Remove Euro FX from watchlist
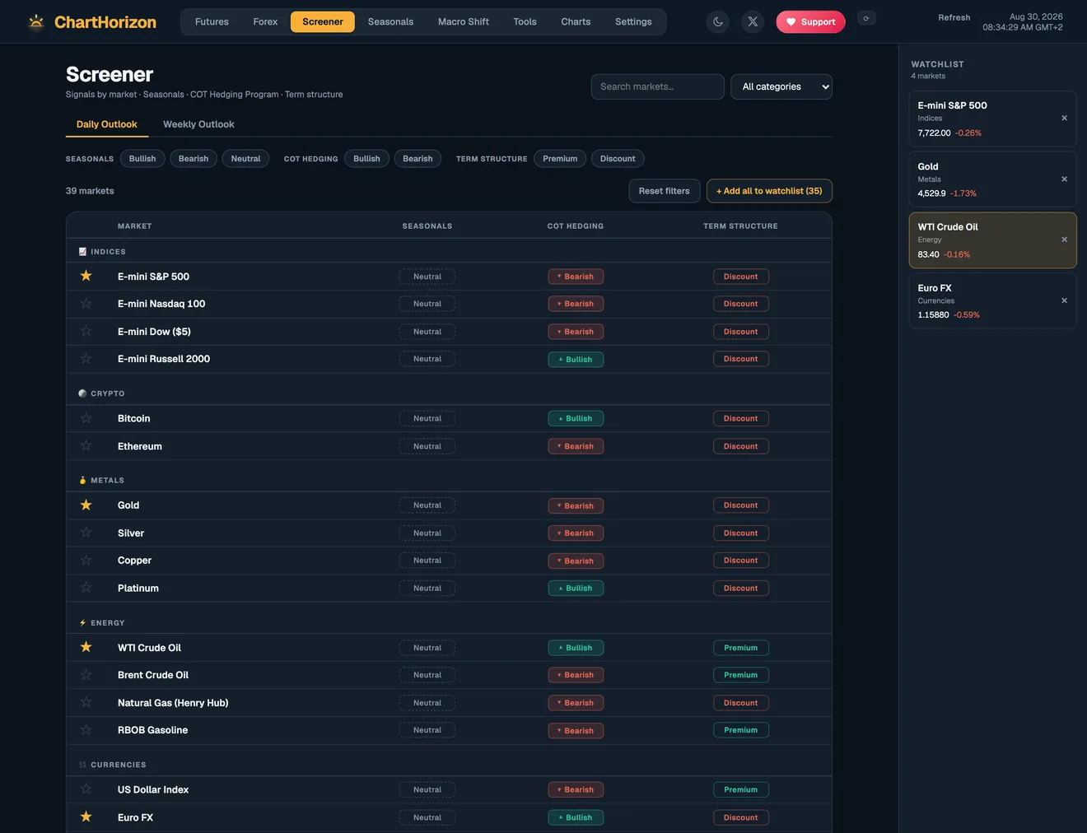1087x833 pixels. click(x=1064, y=300)
